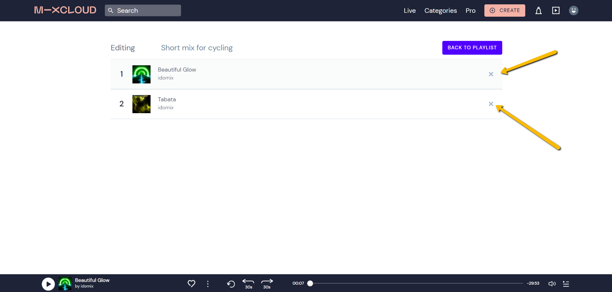This screenshot has width=612, height=292.
Task: Favorite the current track with heart icon
Action: pyautogui.click(x=191, y=284)
